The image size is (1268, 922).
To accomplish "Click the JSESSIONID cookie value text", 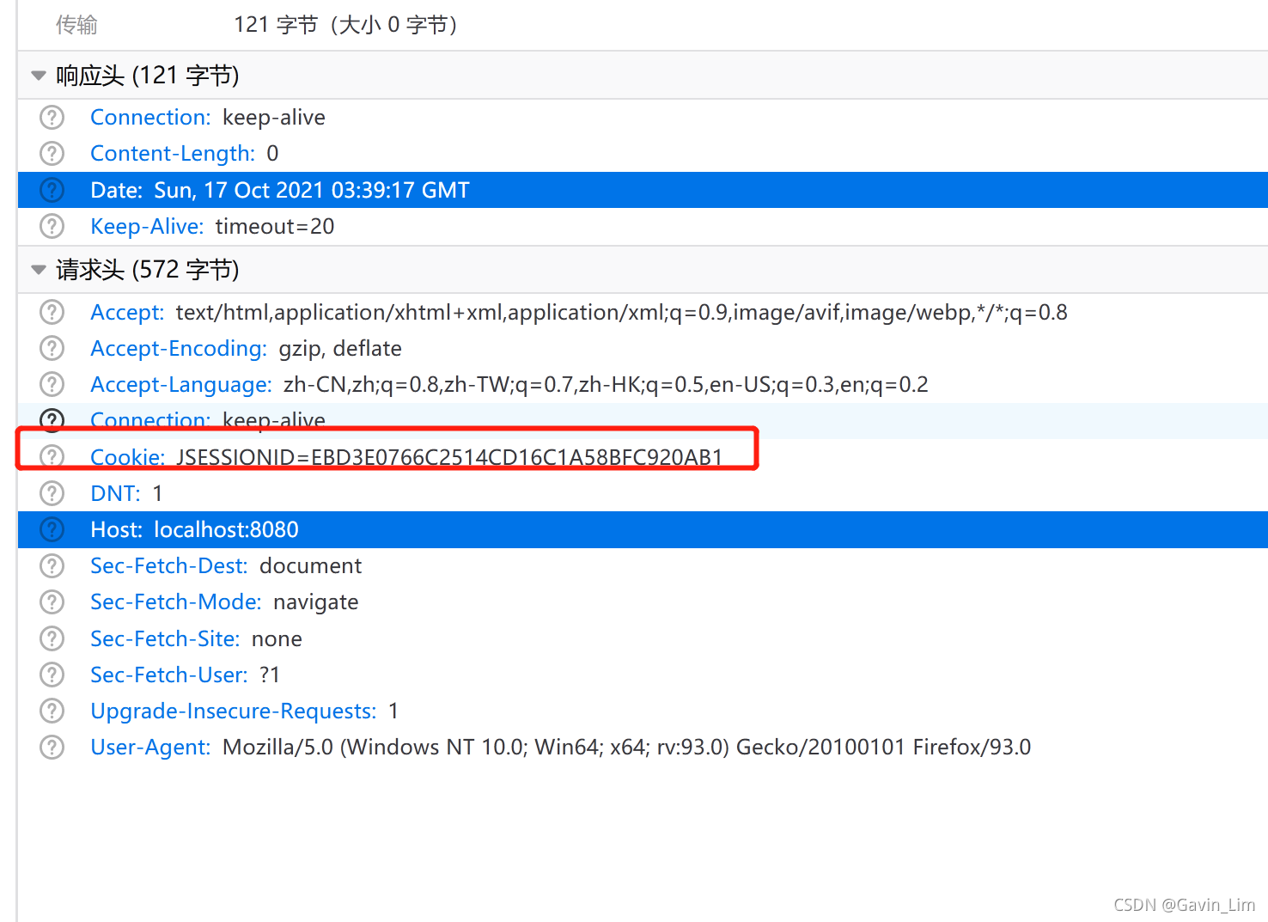I will pyautogui.click(x=450, y=456).
